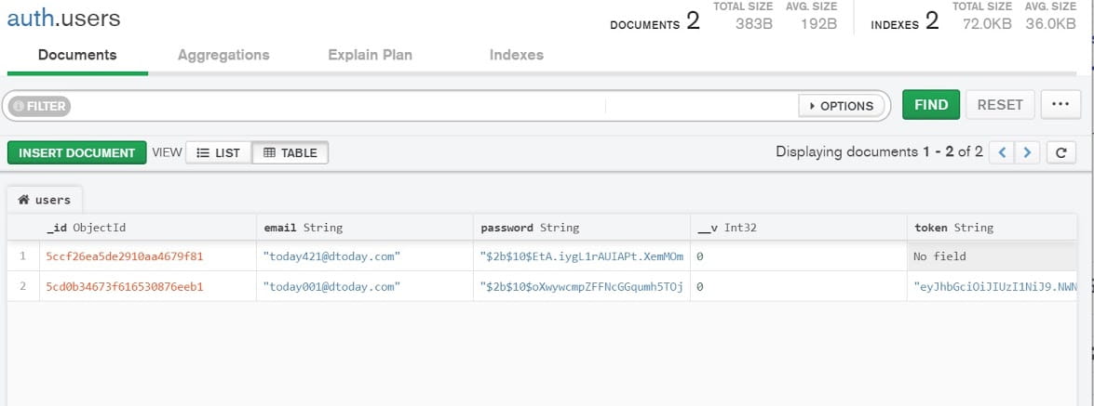Select password cell starting $2b$10$oXwyw
The image size is (1094, 406).
pyautogui.click(x=582, y=286)
